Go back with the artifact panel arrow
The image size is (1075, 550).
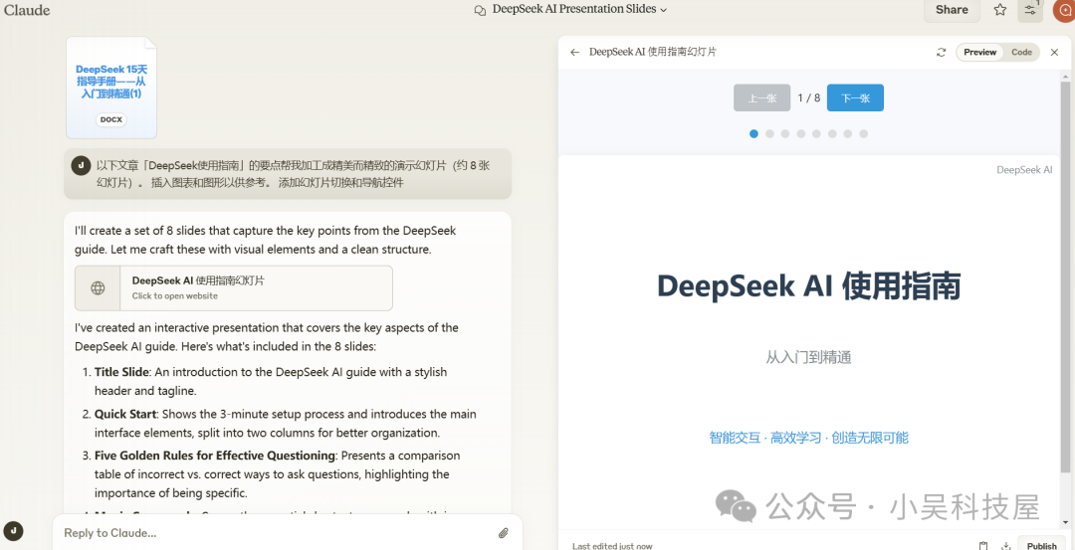pos(575,52)
